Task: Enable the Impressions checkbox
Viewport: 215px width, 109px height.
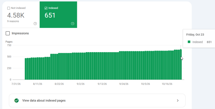Action: coord(8,33)
